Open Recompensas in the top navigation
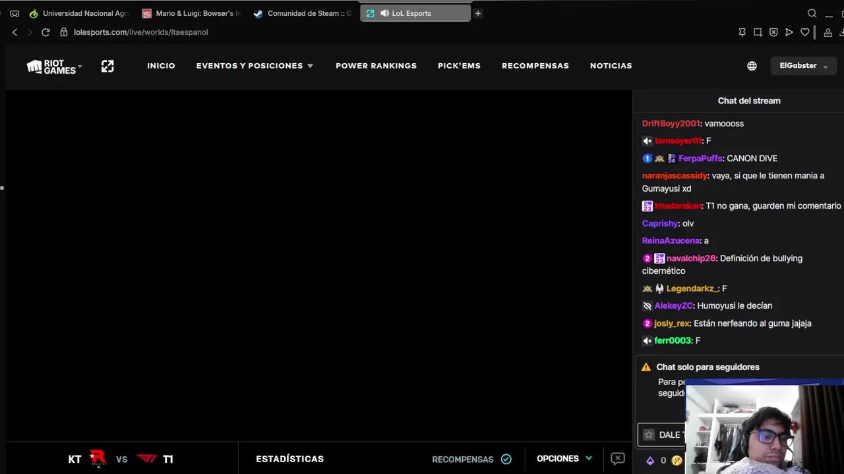844x474 pixels. coord(535,66)
